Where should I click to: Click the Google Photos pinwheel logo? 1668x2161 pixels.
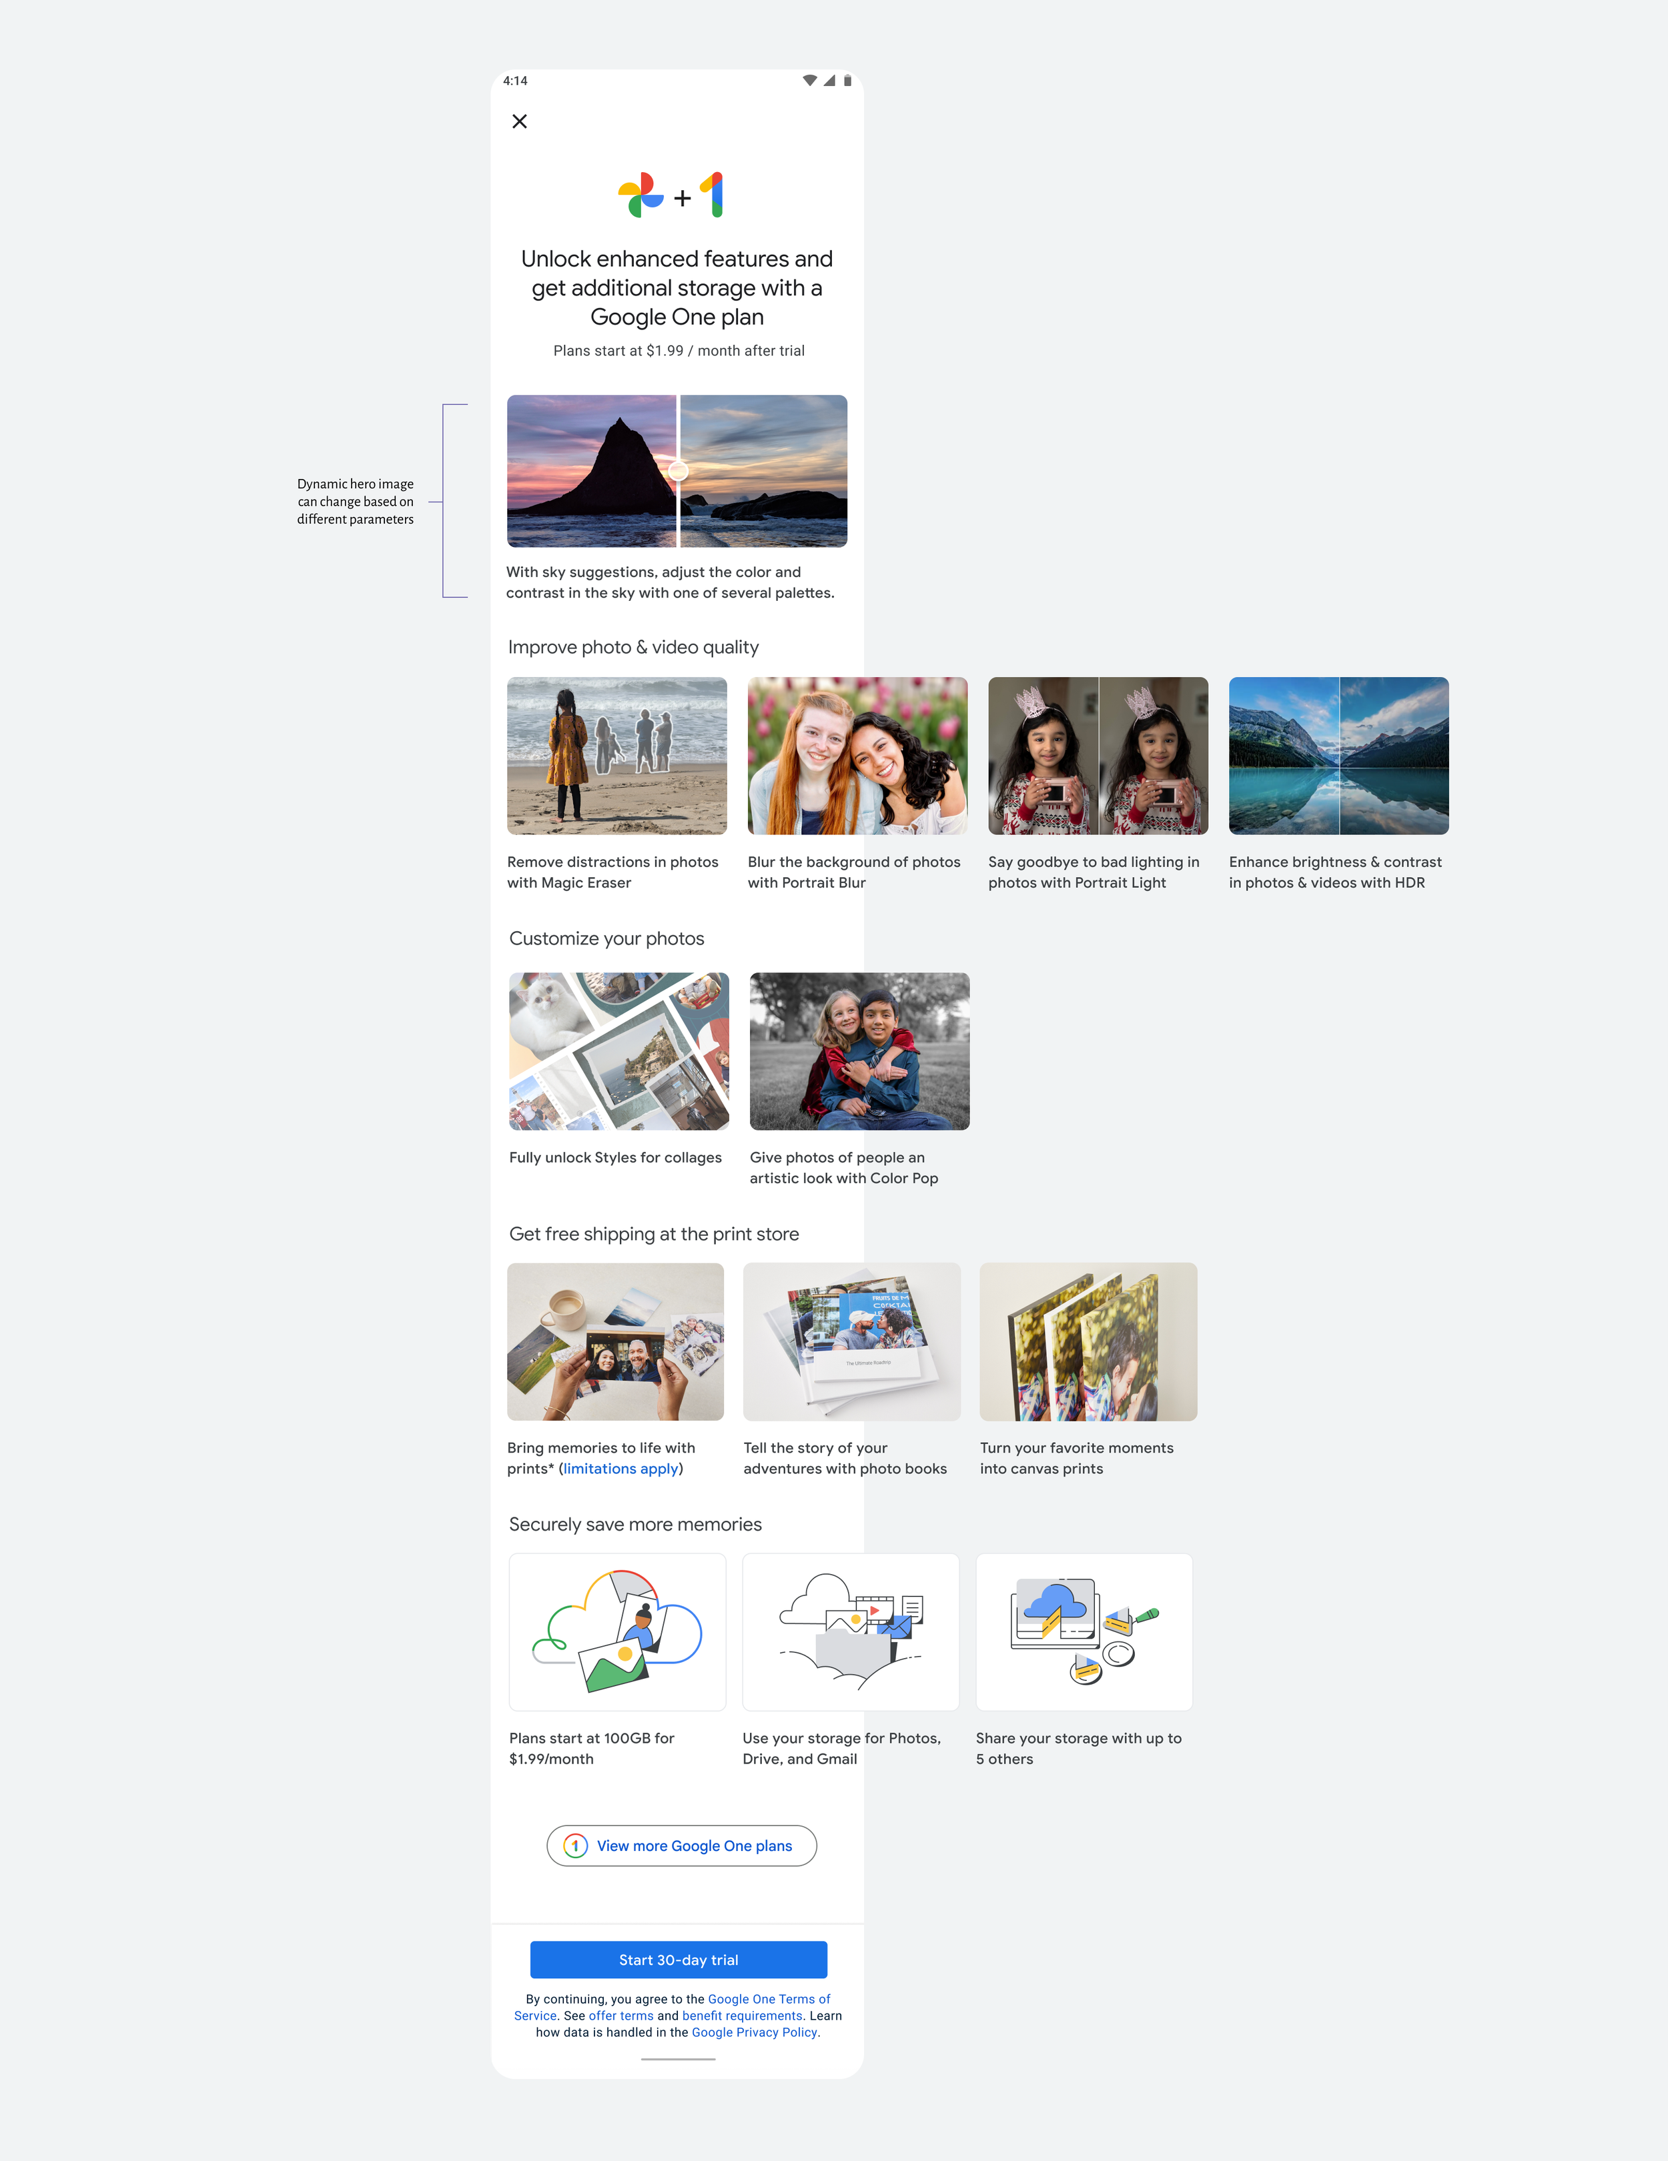click(641, 196)
